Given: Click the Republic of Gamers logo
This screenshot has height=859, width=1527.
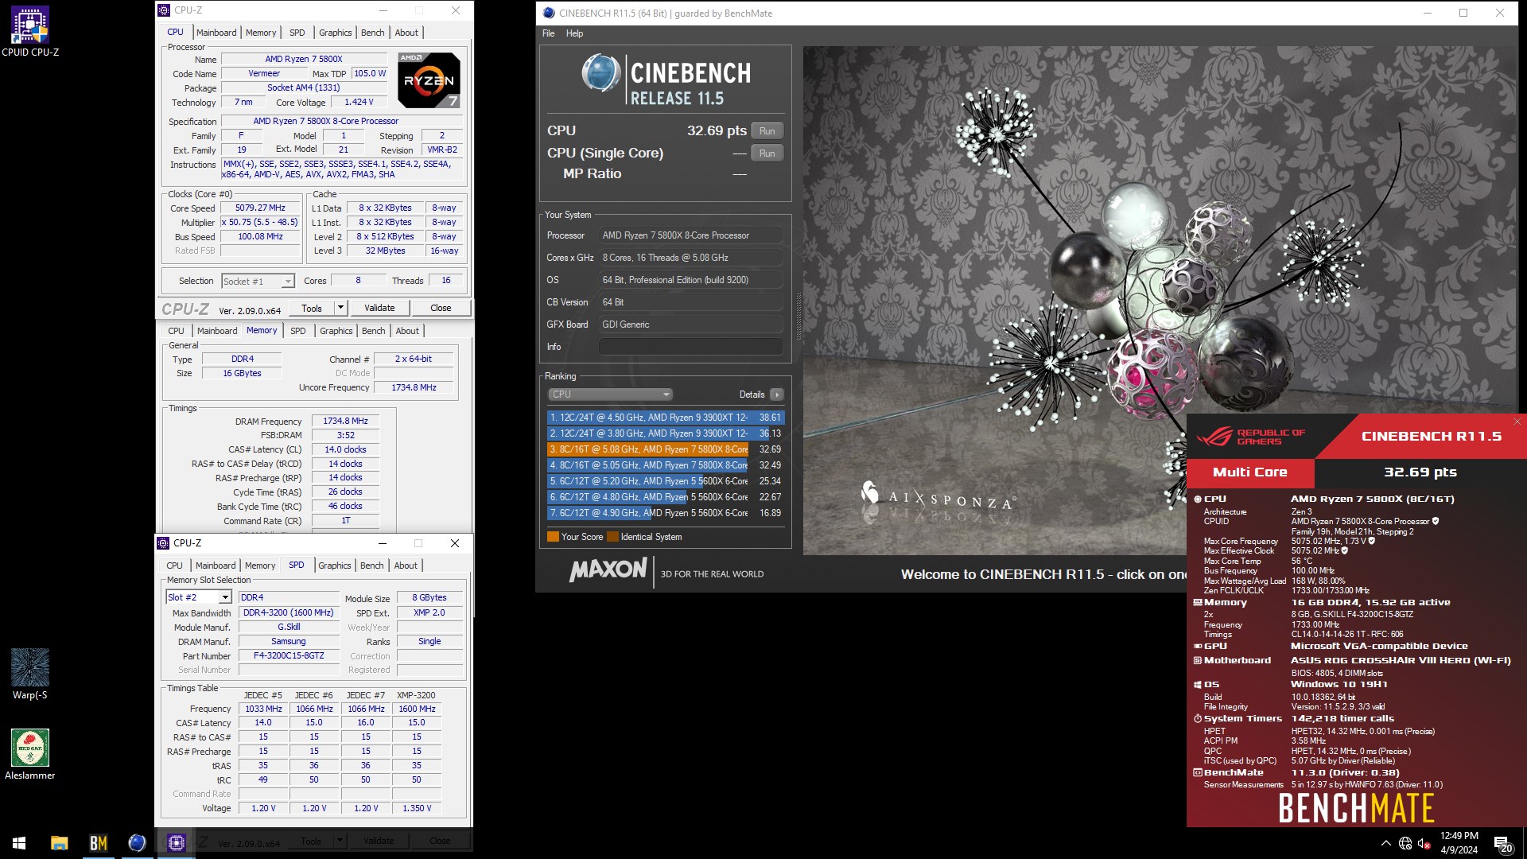Looking at the screenshot, I should point(1250,437).
